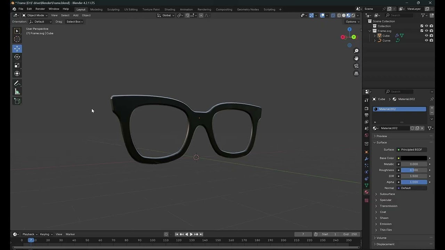Screen dimensions: 445x250
Task: Open the View Layer properties tab
Action: coord(366,122)
